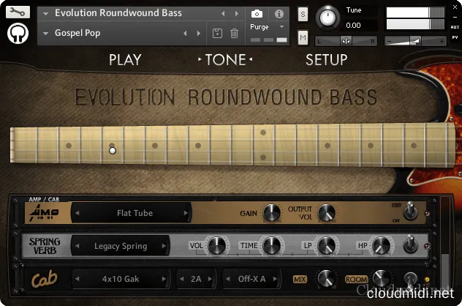Click the AMP logo in the rack

(x=48, y=214)
